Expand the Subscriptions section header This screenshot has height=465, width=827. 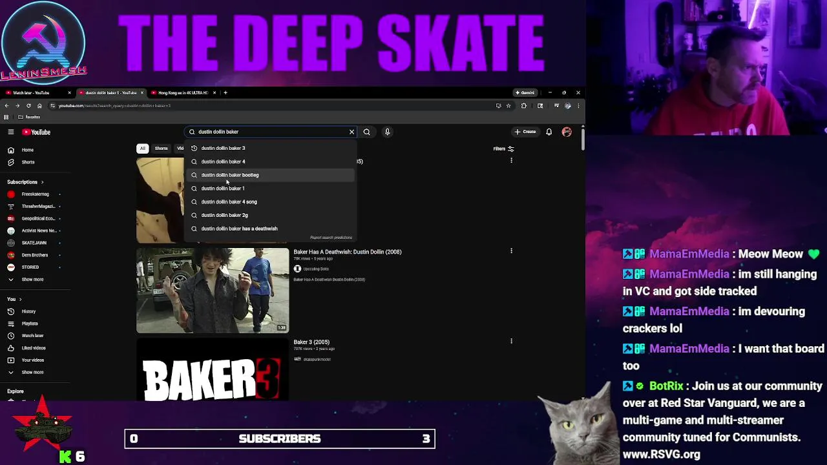tap(26, 182)
